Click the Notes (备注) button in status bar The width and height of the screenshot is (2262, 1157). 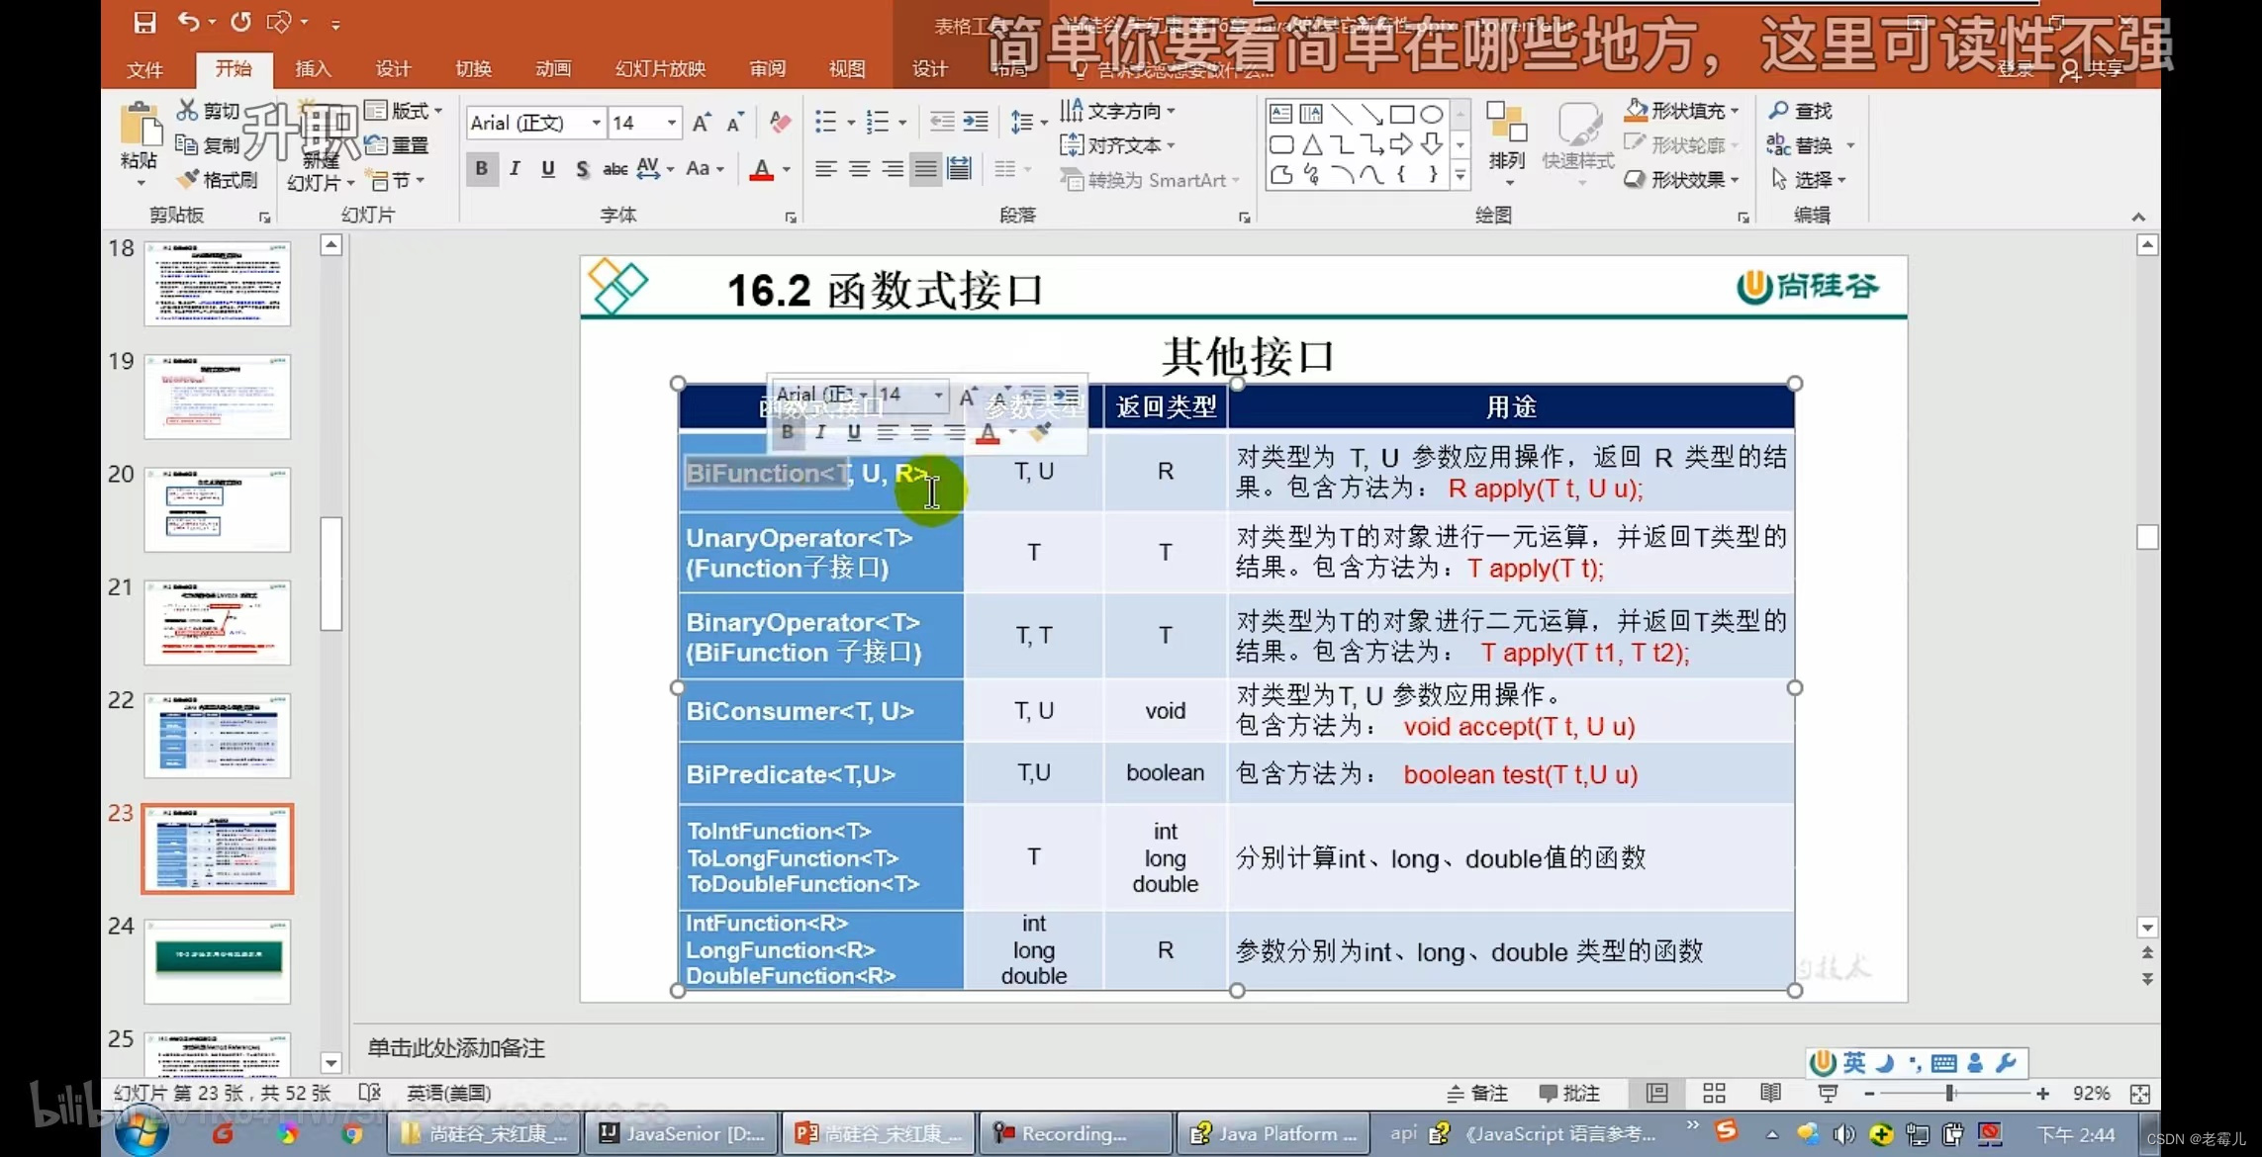[1477, 1093]
